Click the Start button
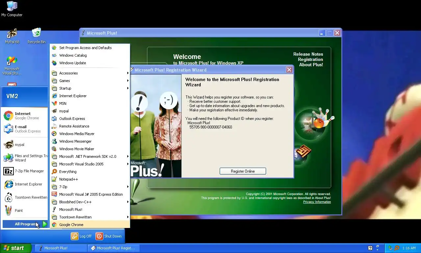 pos(16,248)
